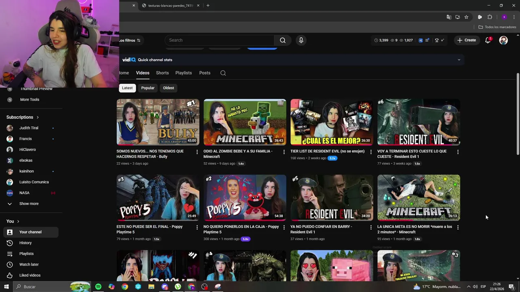The height and width of the screenshot is (292, 520).
Task: Open NASA subscription channel
Action: point(30,193)
